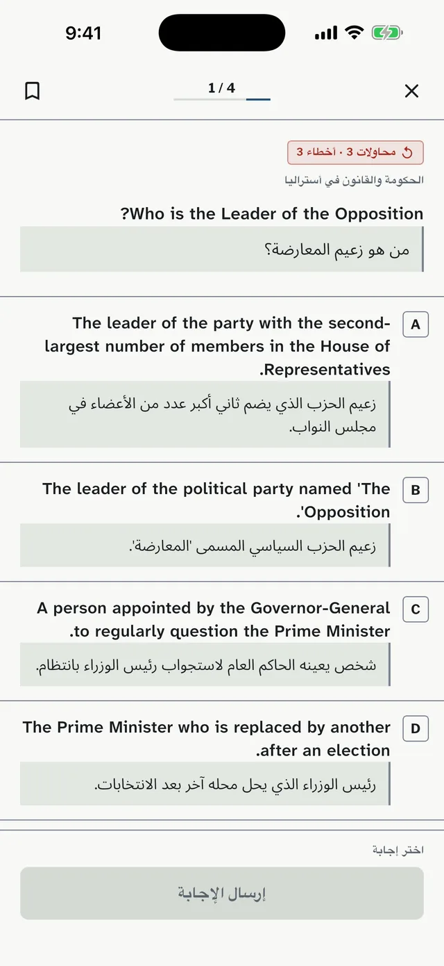Tap the quiz progress bar
Viewport: 444px width, 966px height.
(x=222, y=99)
